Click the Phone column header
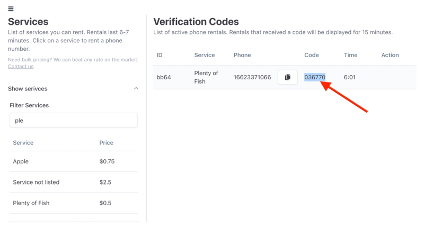Viewport: 424px width, 230px height. (x=242, y=55)
